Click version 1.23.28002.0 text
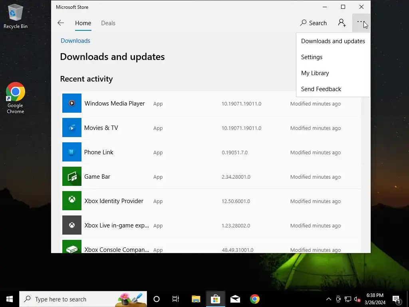The width and height of the screenshot is (409, 307). coord(236,226)
